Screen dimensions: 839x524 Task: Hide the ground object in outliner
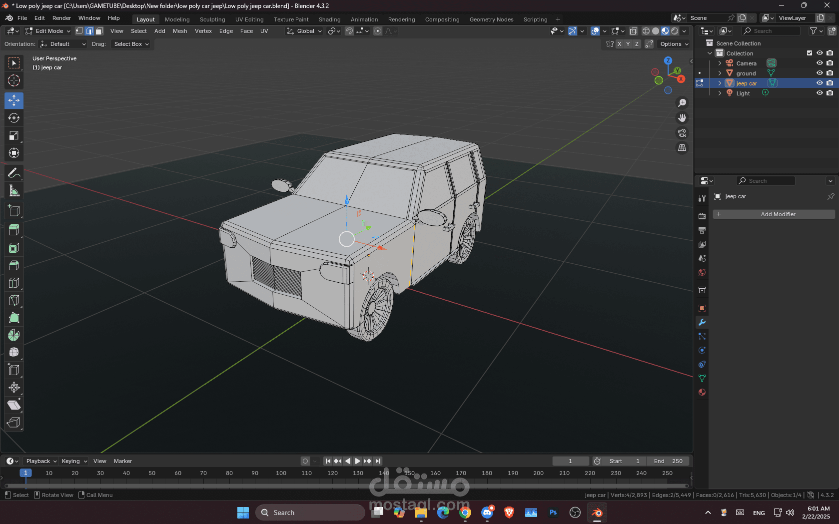pyautogui.click(x=820, y=73)
